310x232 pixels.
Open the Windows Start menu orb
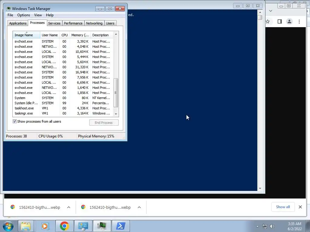pos(8,226)
